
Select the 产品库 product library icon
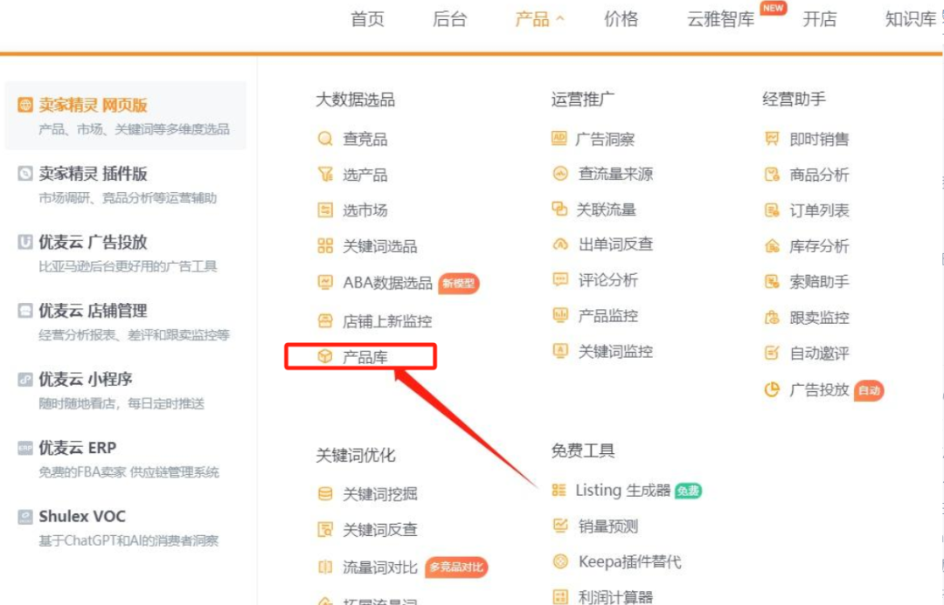click(324, 356)
